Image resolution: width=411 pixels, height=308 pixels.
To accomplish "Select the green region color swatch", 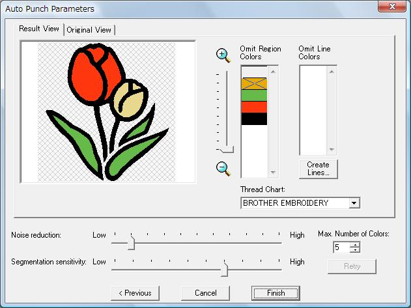I will pos(254,96).
